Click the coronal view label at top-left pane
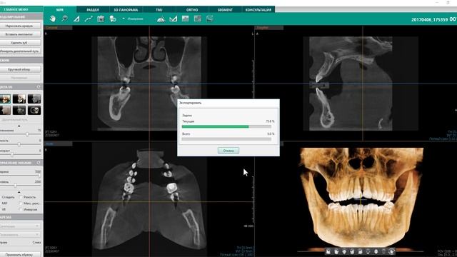 pyautogui.click(x=58, y=28)
